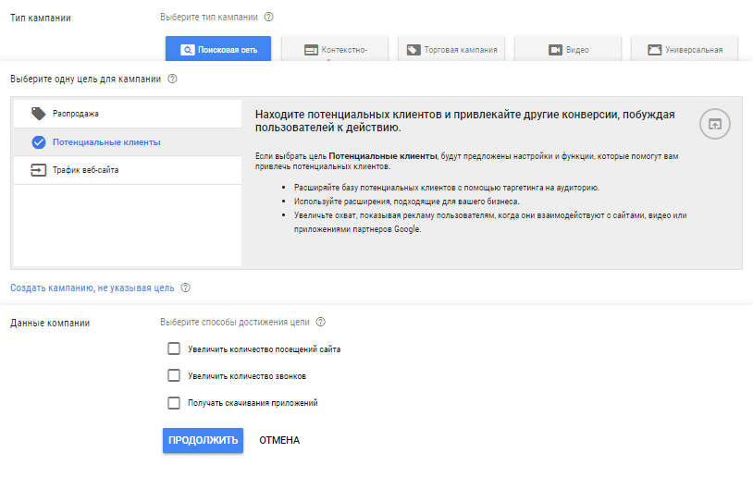This screenshot has width=753, height=477.
Task: Select the Универсальная campaign type
Action: [685, 50]
